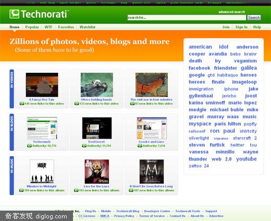This screenshot has width=271, height=221.
Task: Open the Technorati Blog footer link
Action: click(x=128, y=211)
